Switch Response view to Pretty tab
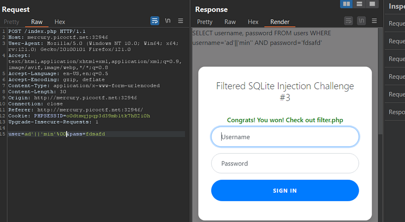This screenshot has width=405, height=222. click(205, 22)
